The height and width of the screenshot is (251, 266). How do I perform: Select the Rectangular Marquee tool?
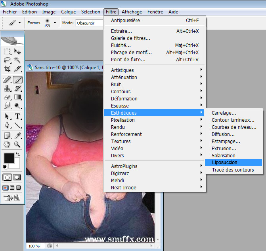(7, 51)
